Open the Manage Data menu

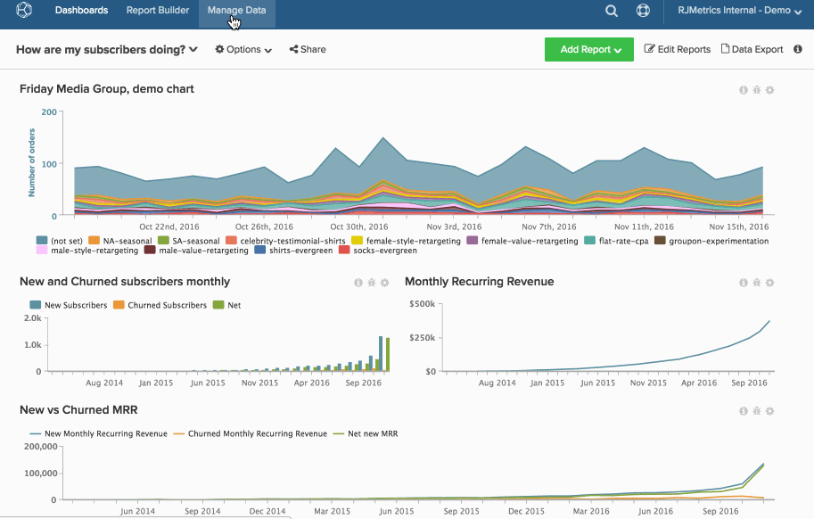coord(235,10)
